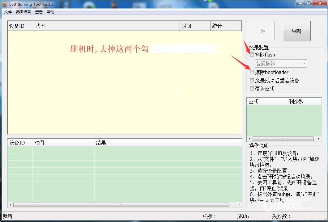
Task: Click the USB Burning Tool title bar icon
Action: 5,4
